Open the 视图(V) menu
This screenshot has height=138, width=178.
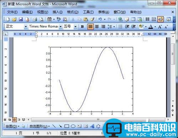click(x=43, y=12)
